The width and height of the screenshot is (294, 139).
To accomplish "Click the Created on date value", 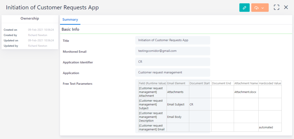I will (41, 30).
